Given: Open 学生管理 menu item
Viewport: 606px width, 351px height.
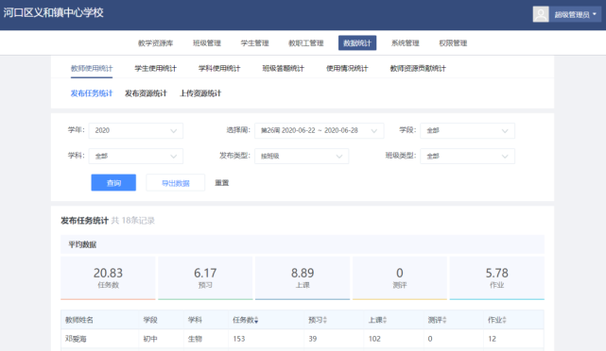Looking at the screenshot, I should 254,43.
